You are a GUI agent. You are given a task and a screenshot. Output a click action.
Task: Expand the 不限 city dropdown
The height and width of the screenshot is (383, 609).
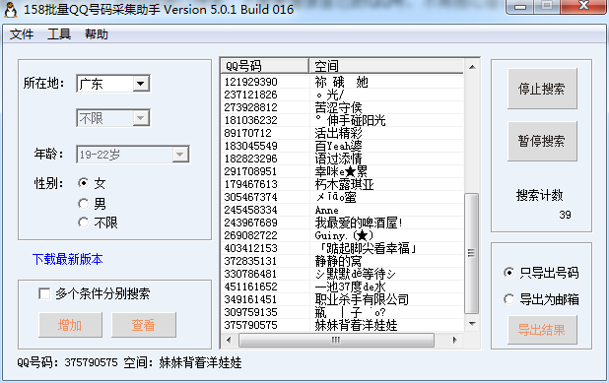point(141,118)
